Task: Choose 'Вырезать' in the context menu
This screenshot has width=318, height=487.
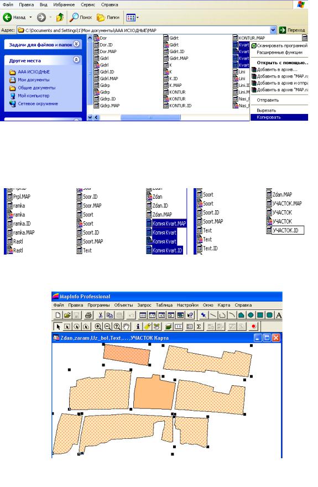Action: pos(279,110)
